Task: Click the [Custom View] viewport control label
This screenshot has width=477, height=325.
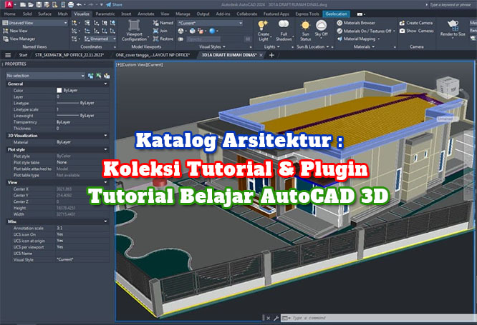Action: [135, 64]
